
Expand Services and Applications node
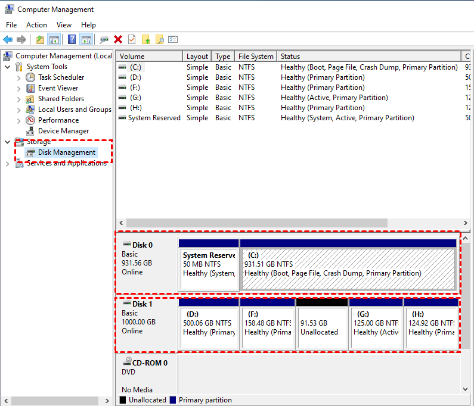[8, 164]
